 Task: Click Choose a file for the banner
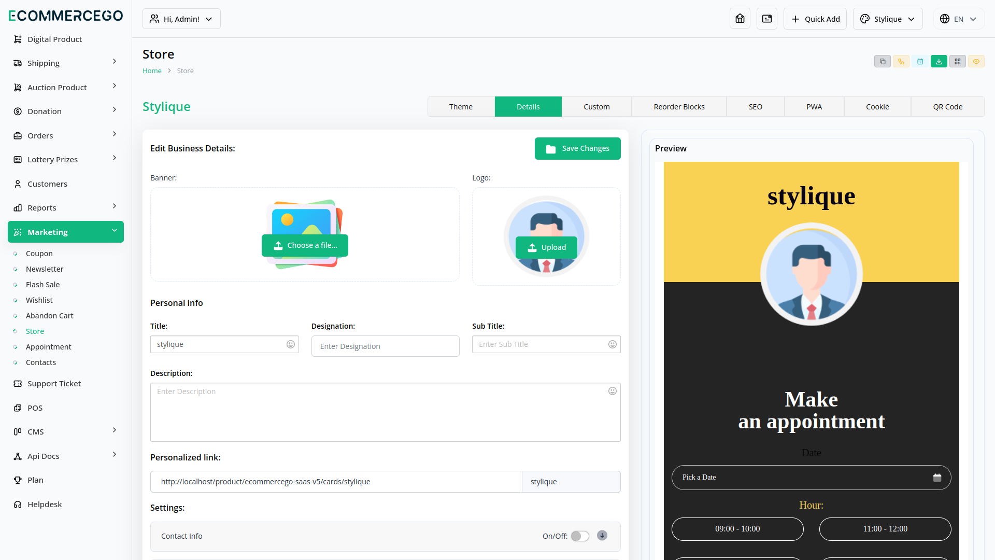305,245
